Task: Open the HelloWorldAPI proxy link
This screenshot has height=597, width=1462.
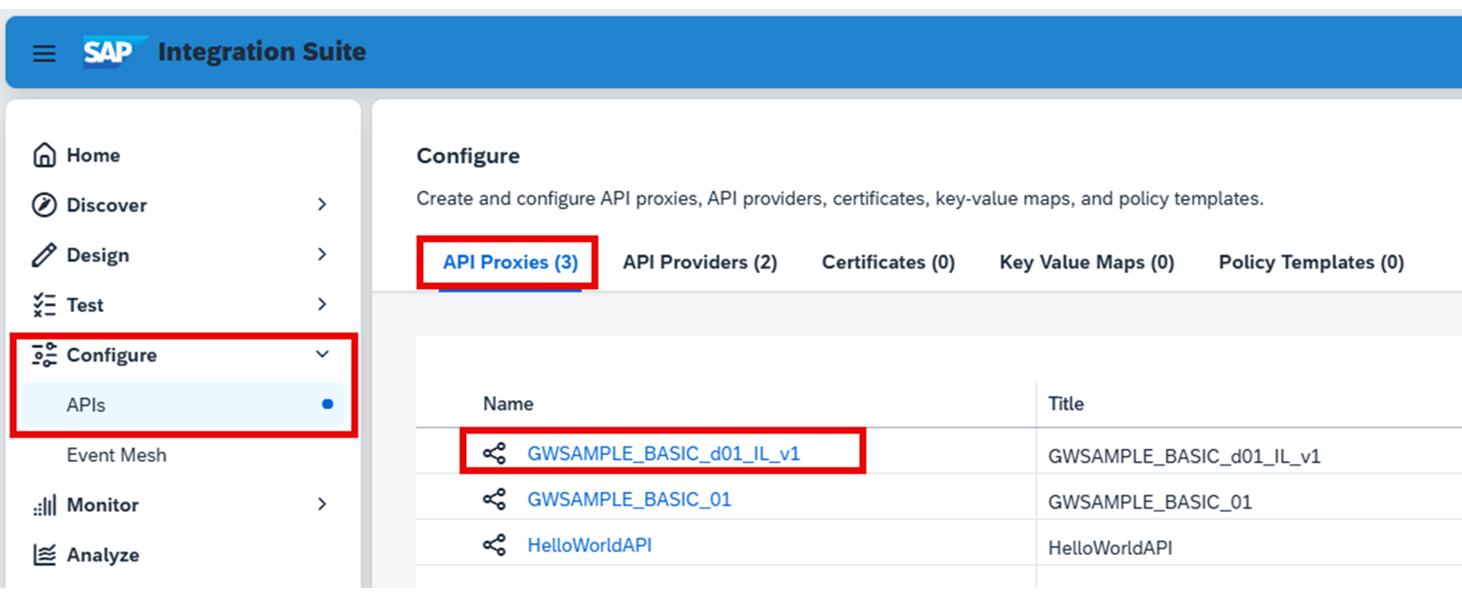Action: coord(589,545)
